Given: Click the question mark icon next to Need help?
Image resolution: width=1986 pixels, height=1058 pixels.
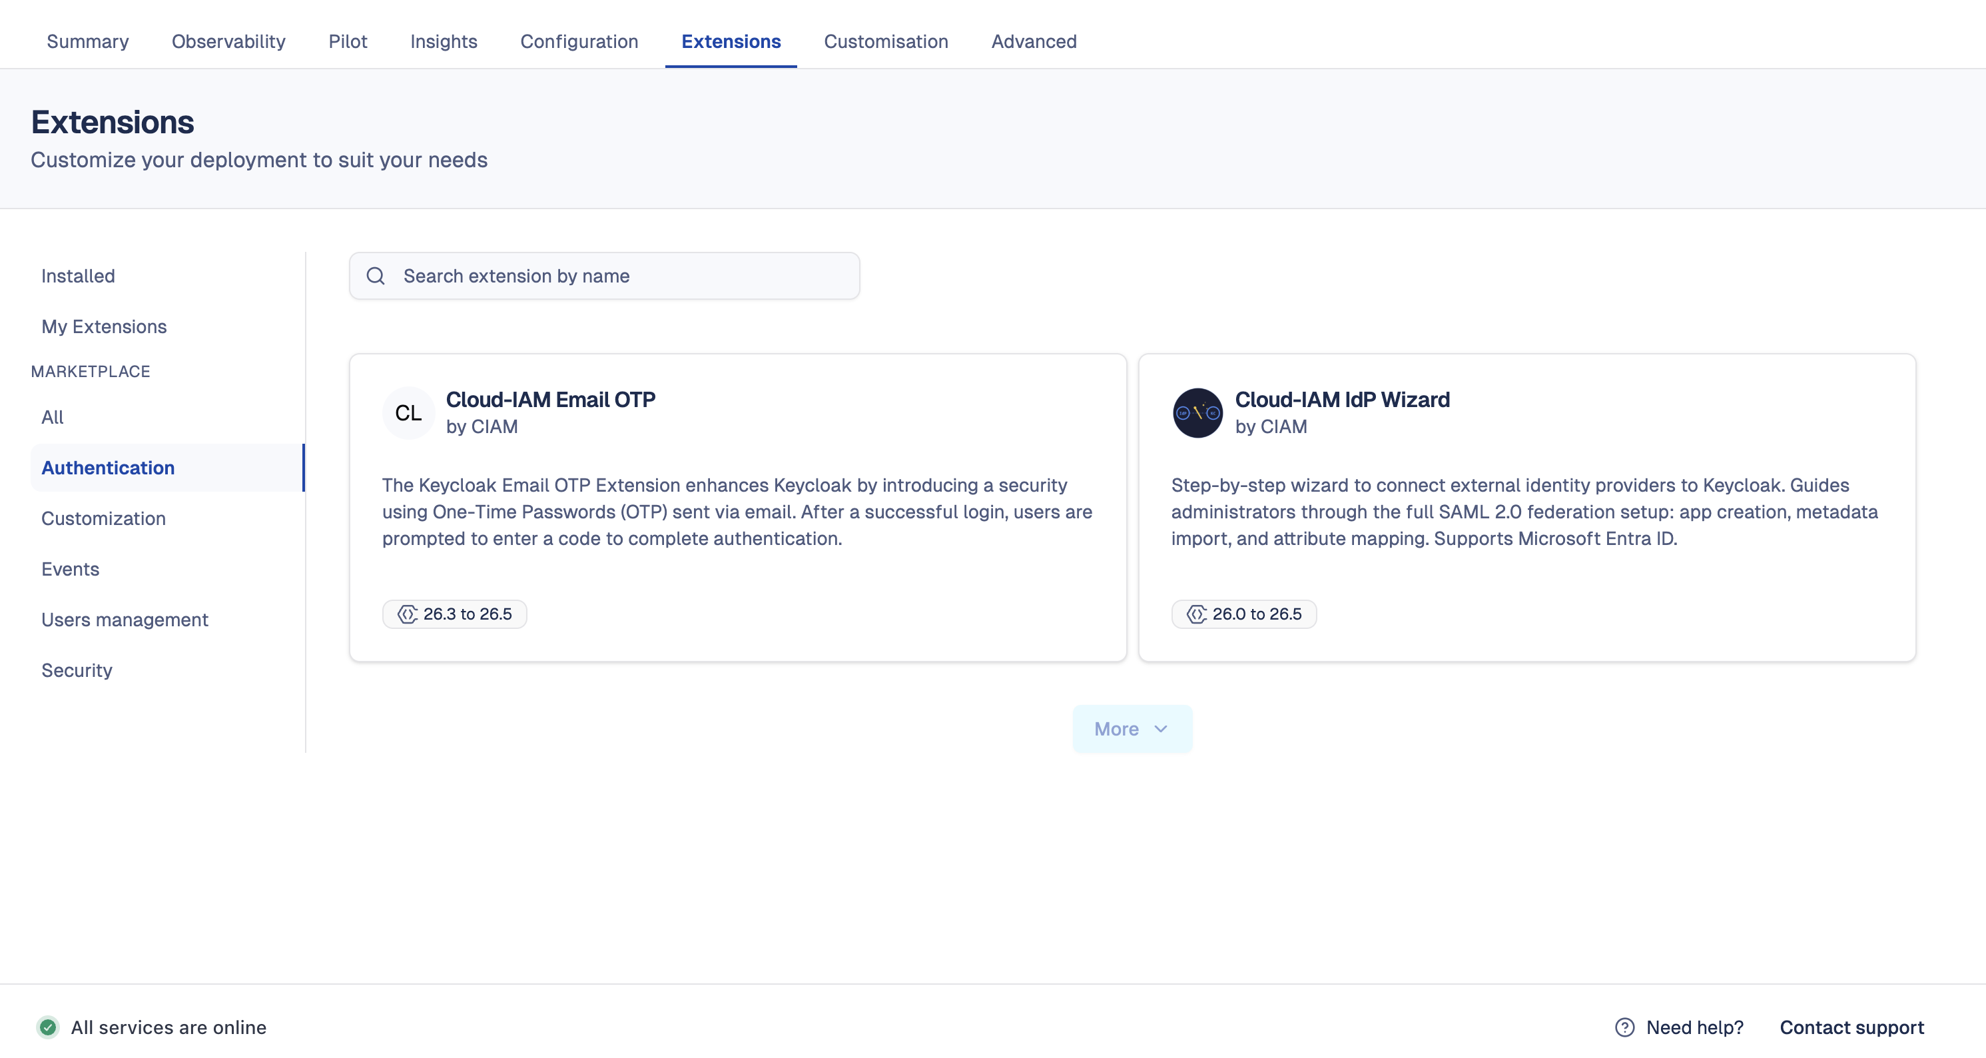Looking at the screenshot, I should click(x=1624, y=1027).
